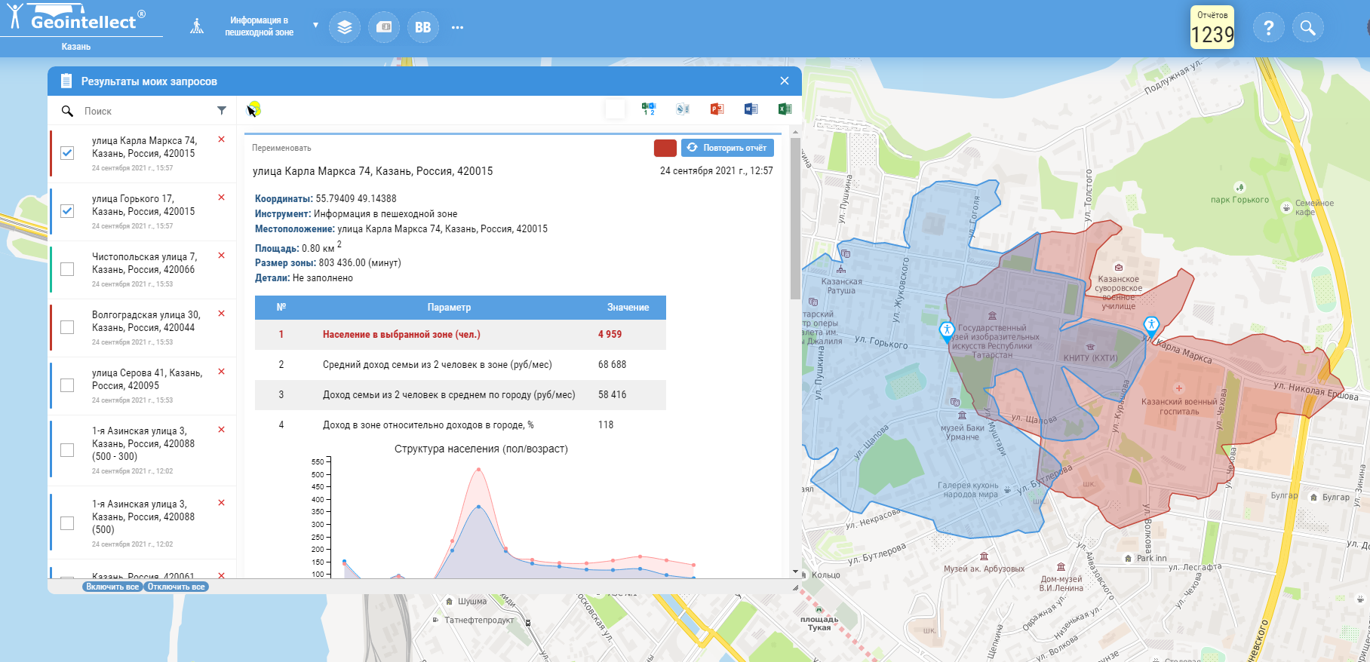Export report to KML file
This screenshot has height=662, width=1370.
click(683, 109)
